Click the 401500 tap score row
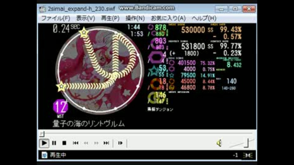The width and height of the screenshot is (294, 165). click(192, 63)
